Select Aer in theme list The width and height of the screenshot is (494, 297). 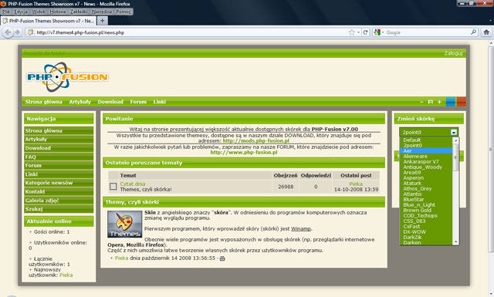[x=426, y=151]
